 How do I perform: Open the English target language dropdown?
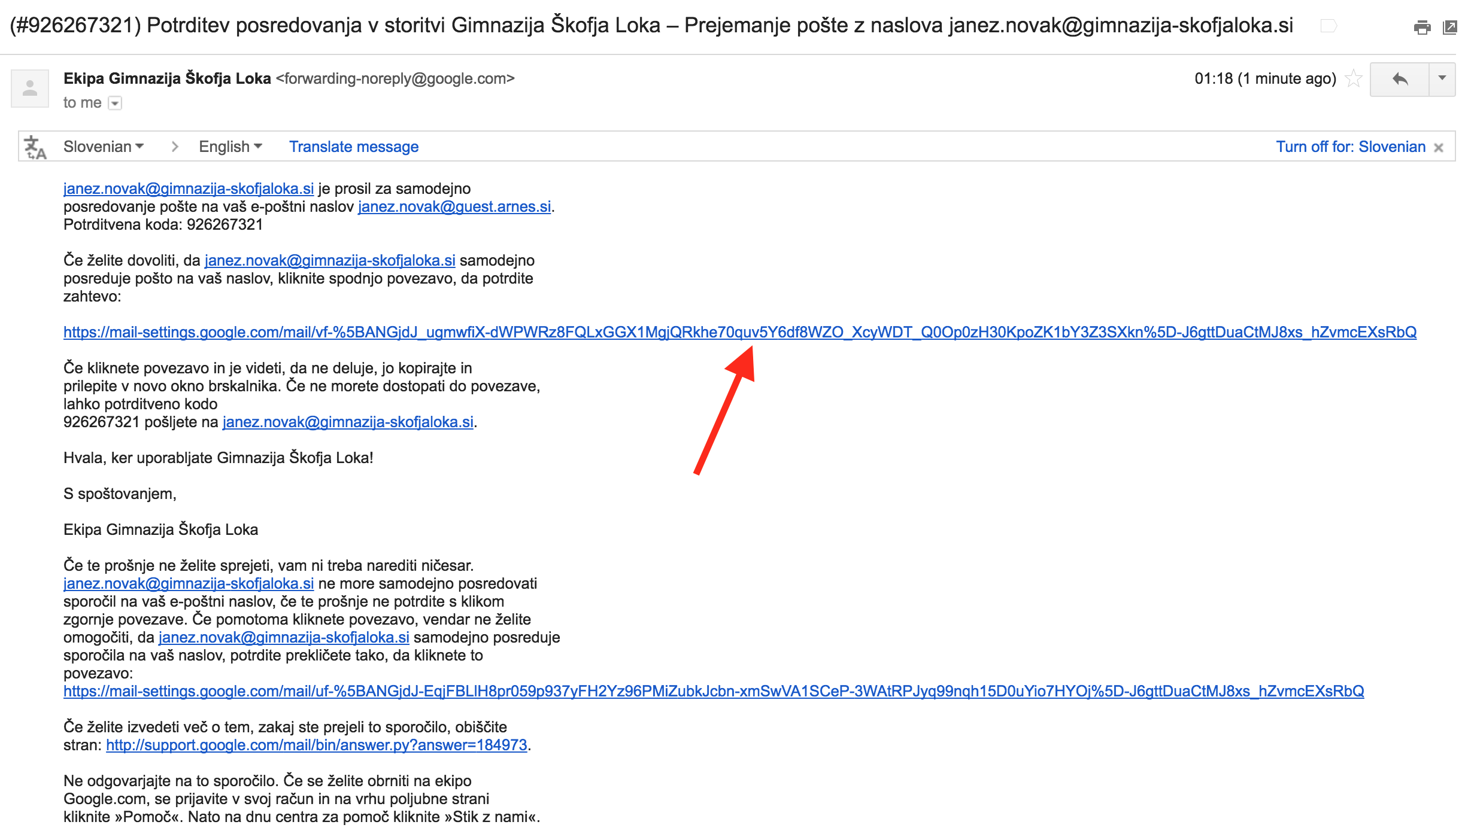(230, 147)
